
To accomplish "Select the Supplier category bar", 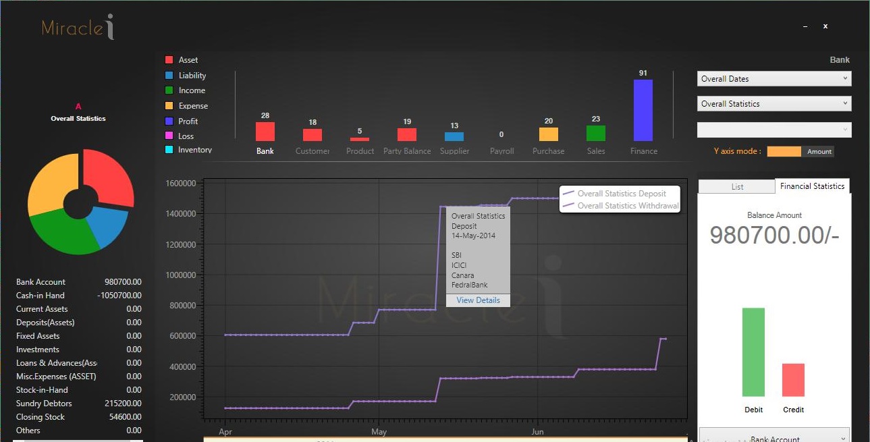I will point(454,136).
